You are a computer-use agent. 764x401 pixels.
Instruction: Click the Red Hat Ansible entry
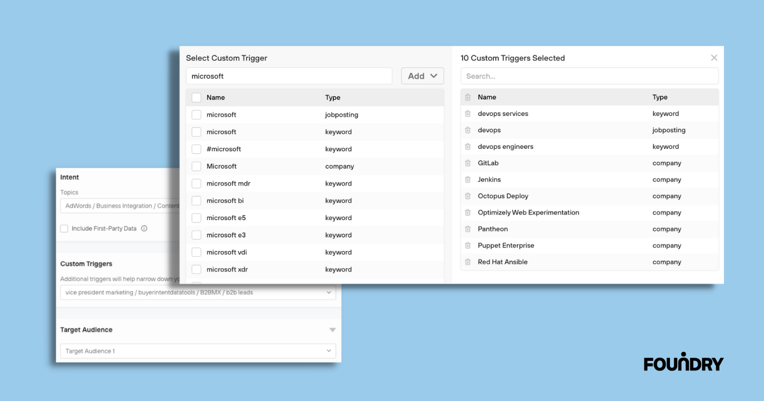coord(503,262)
